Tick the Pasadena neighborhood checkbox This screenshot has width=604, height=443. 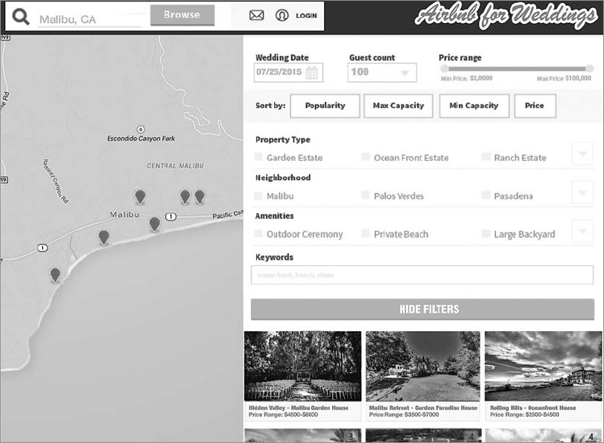pyautogui.click(x=486, y=195)
